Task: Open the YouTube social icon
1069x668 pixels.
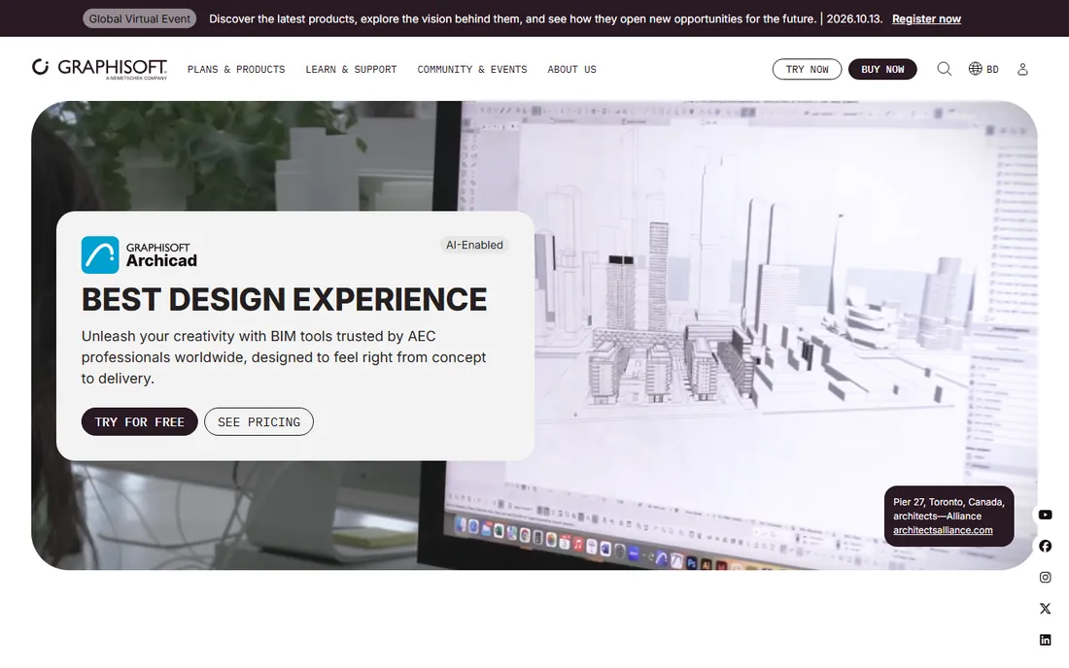Action: click(1045, 515)
